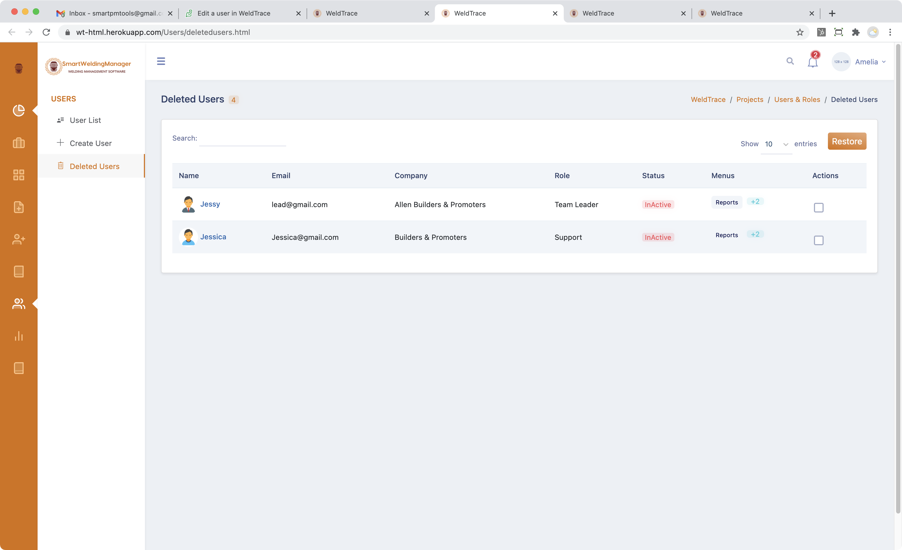Go to Users & Roles breadcrumb link
The width and height of the screenshot is (902, 550).
pyautogui.click(x=797, y=99)
